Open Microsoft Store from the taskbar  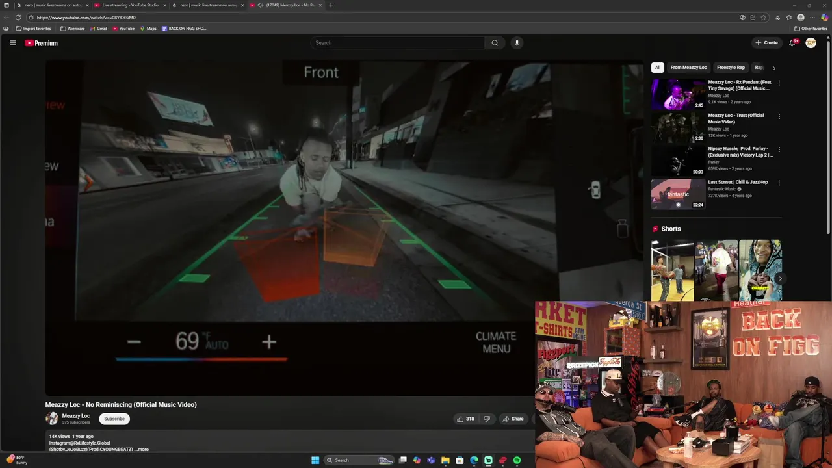(x=460, y=460)
